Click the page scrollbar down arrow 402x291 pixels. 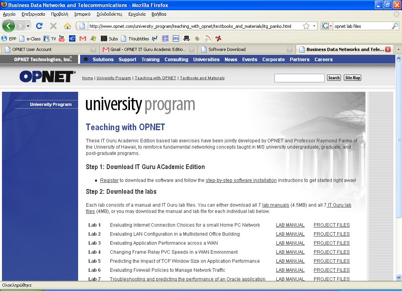tap(398, 277)
